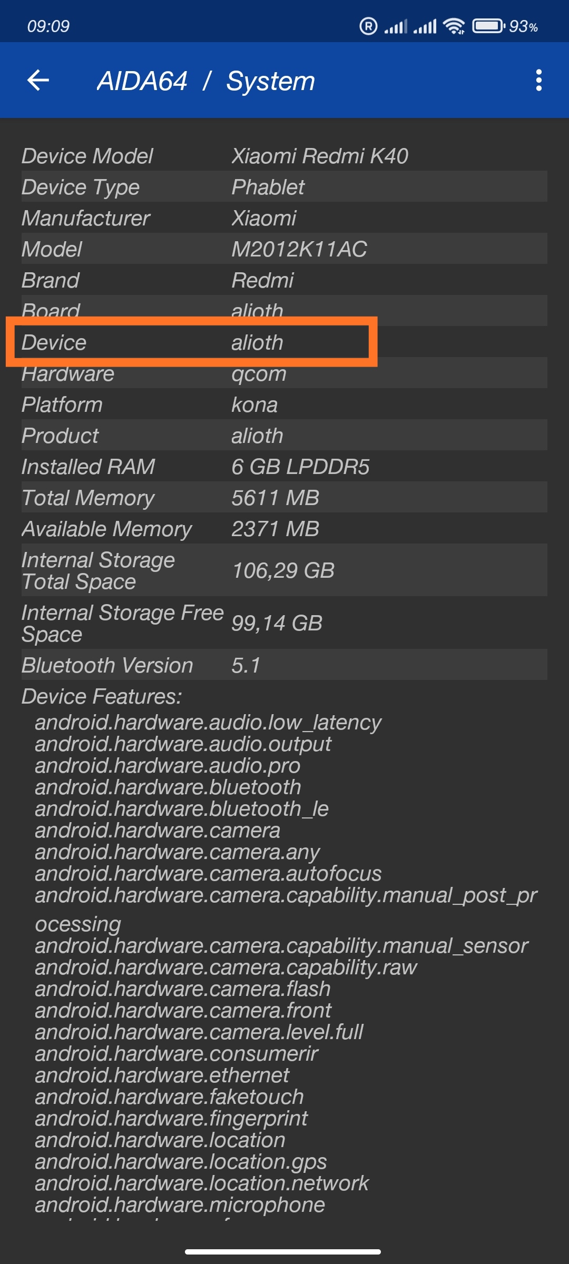Screen dimensions: 569x1264
Task: Tap the back arrow icon
Action: coord(38,81)
